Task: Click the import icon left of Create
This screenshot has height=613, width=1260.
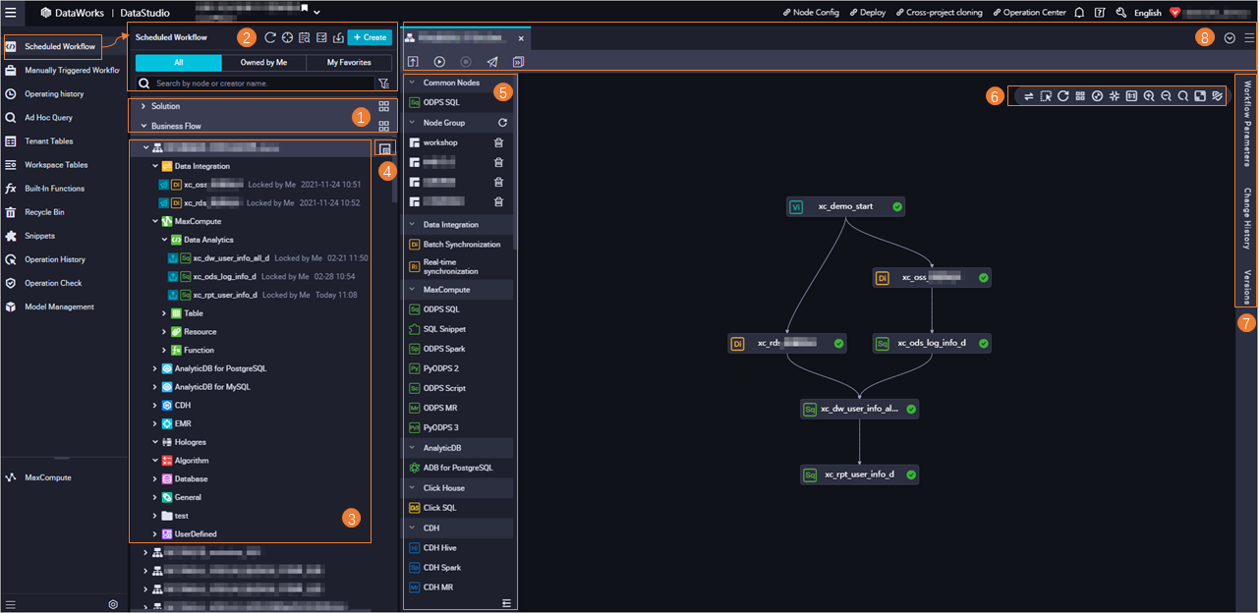Action: click(x=337, y=37)
